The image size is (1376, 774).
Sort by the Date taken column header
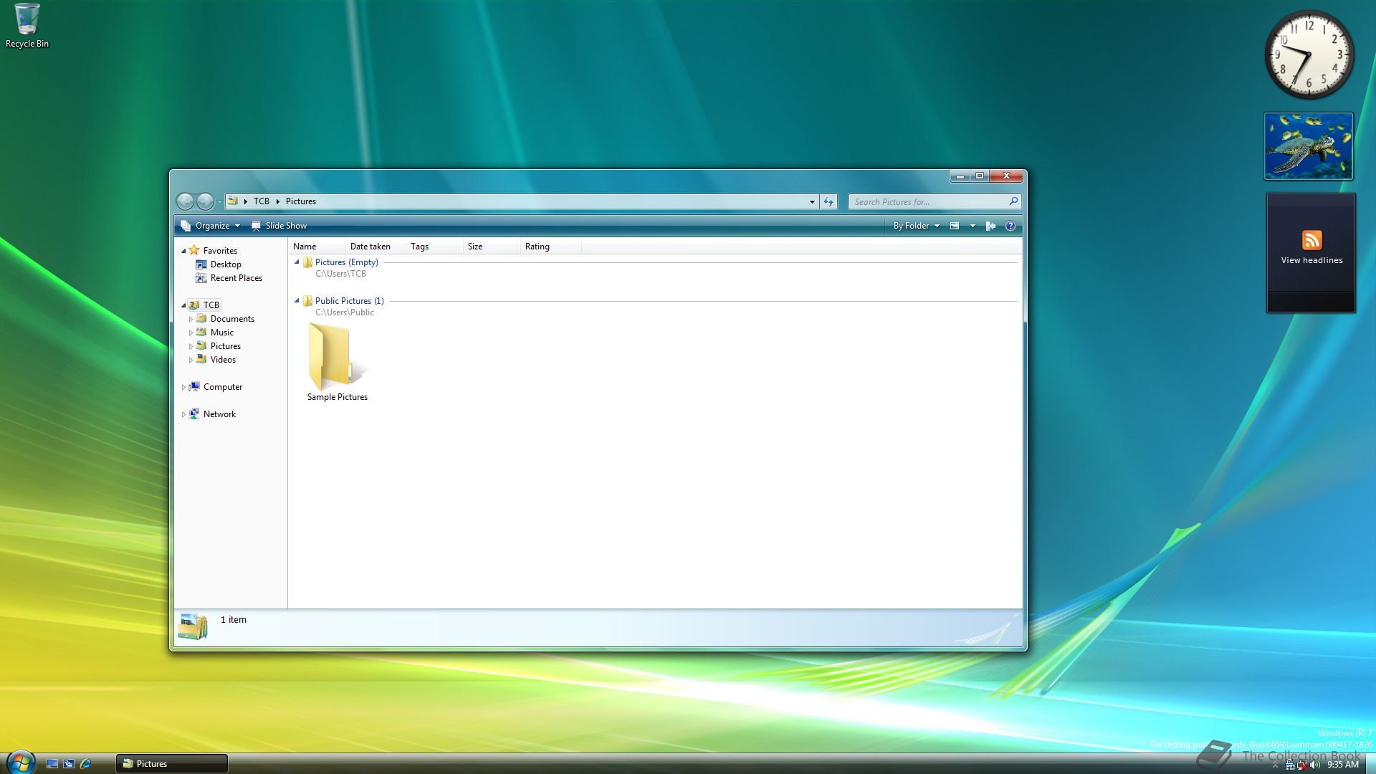click(376, 247)
